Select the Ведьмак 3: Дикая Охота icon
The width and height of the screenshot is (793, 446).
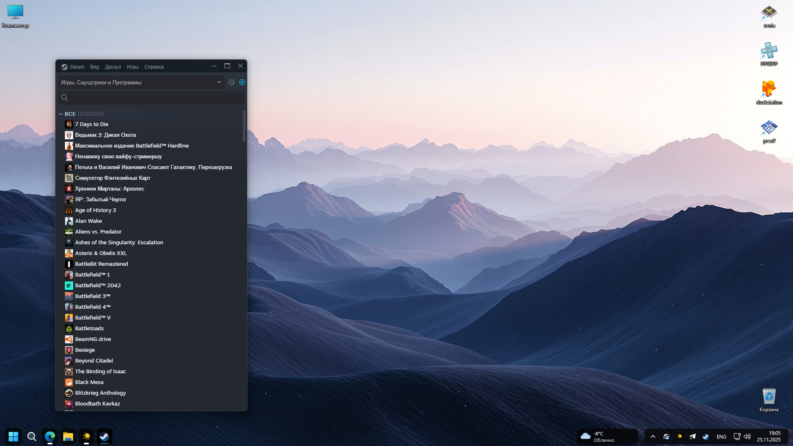[69, 135]
